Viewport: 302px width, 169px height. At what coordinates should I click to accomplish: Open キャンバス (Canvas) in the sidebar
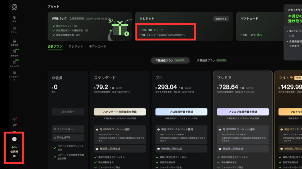[x=14, y=63]
